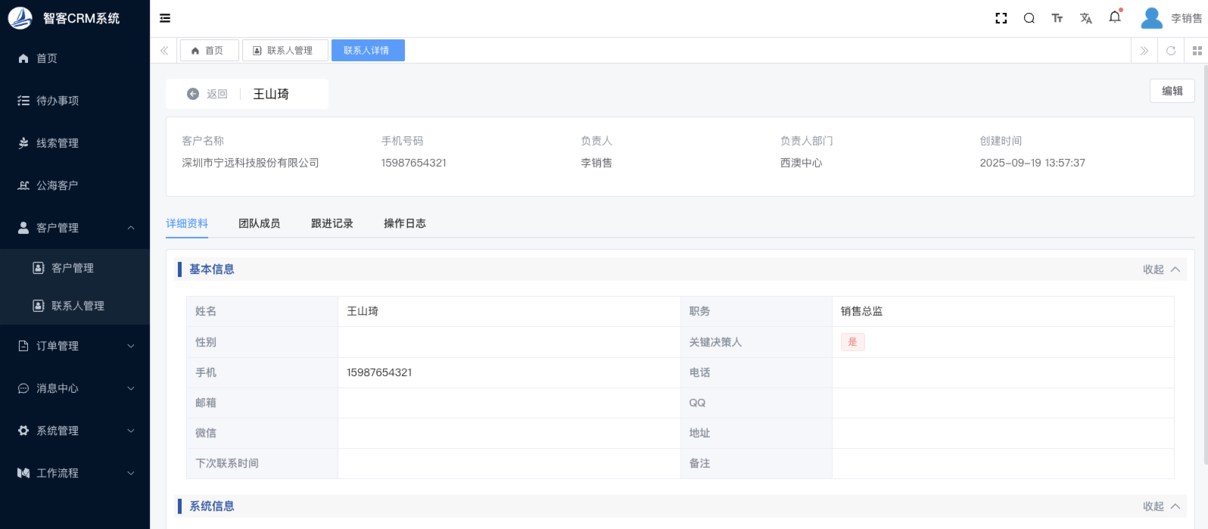Switch to the 团队成员 tab

point(259,223)
